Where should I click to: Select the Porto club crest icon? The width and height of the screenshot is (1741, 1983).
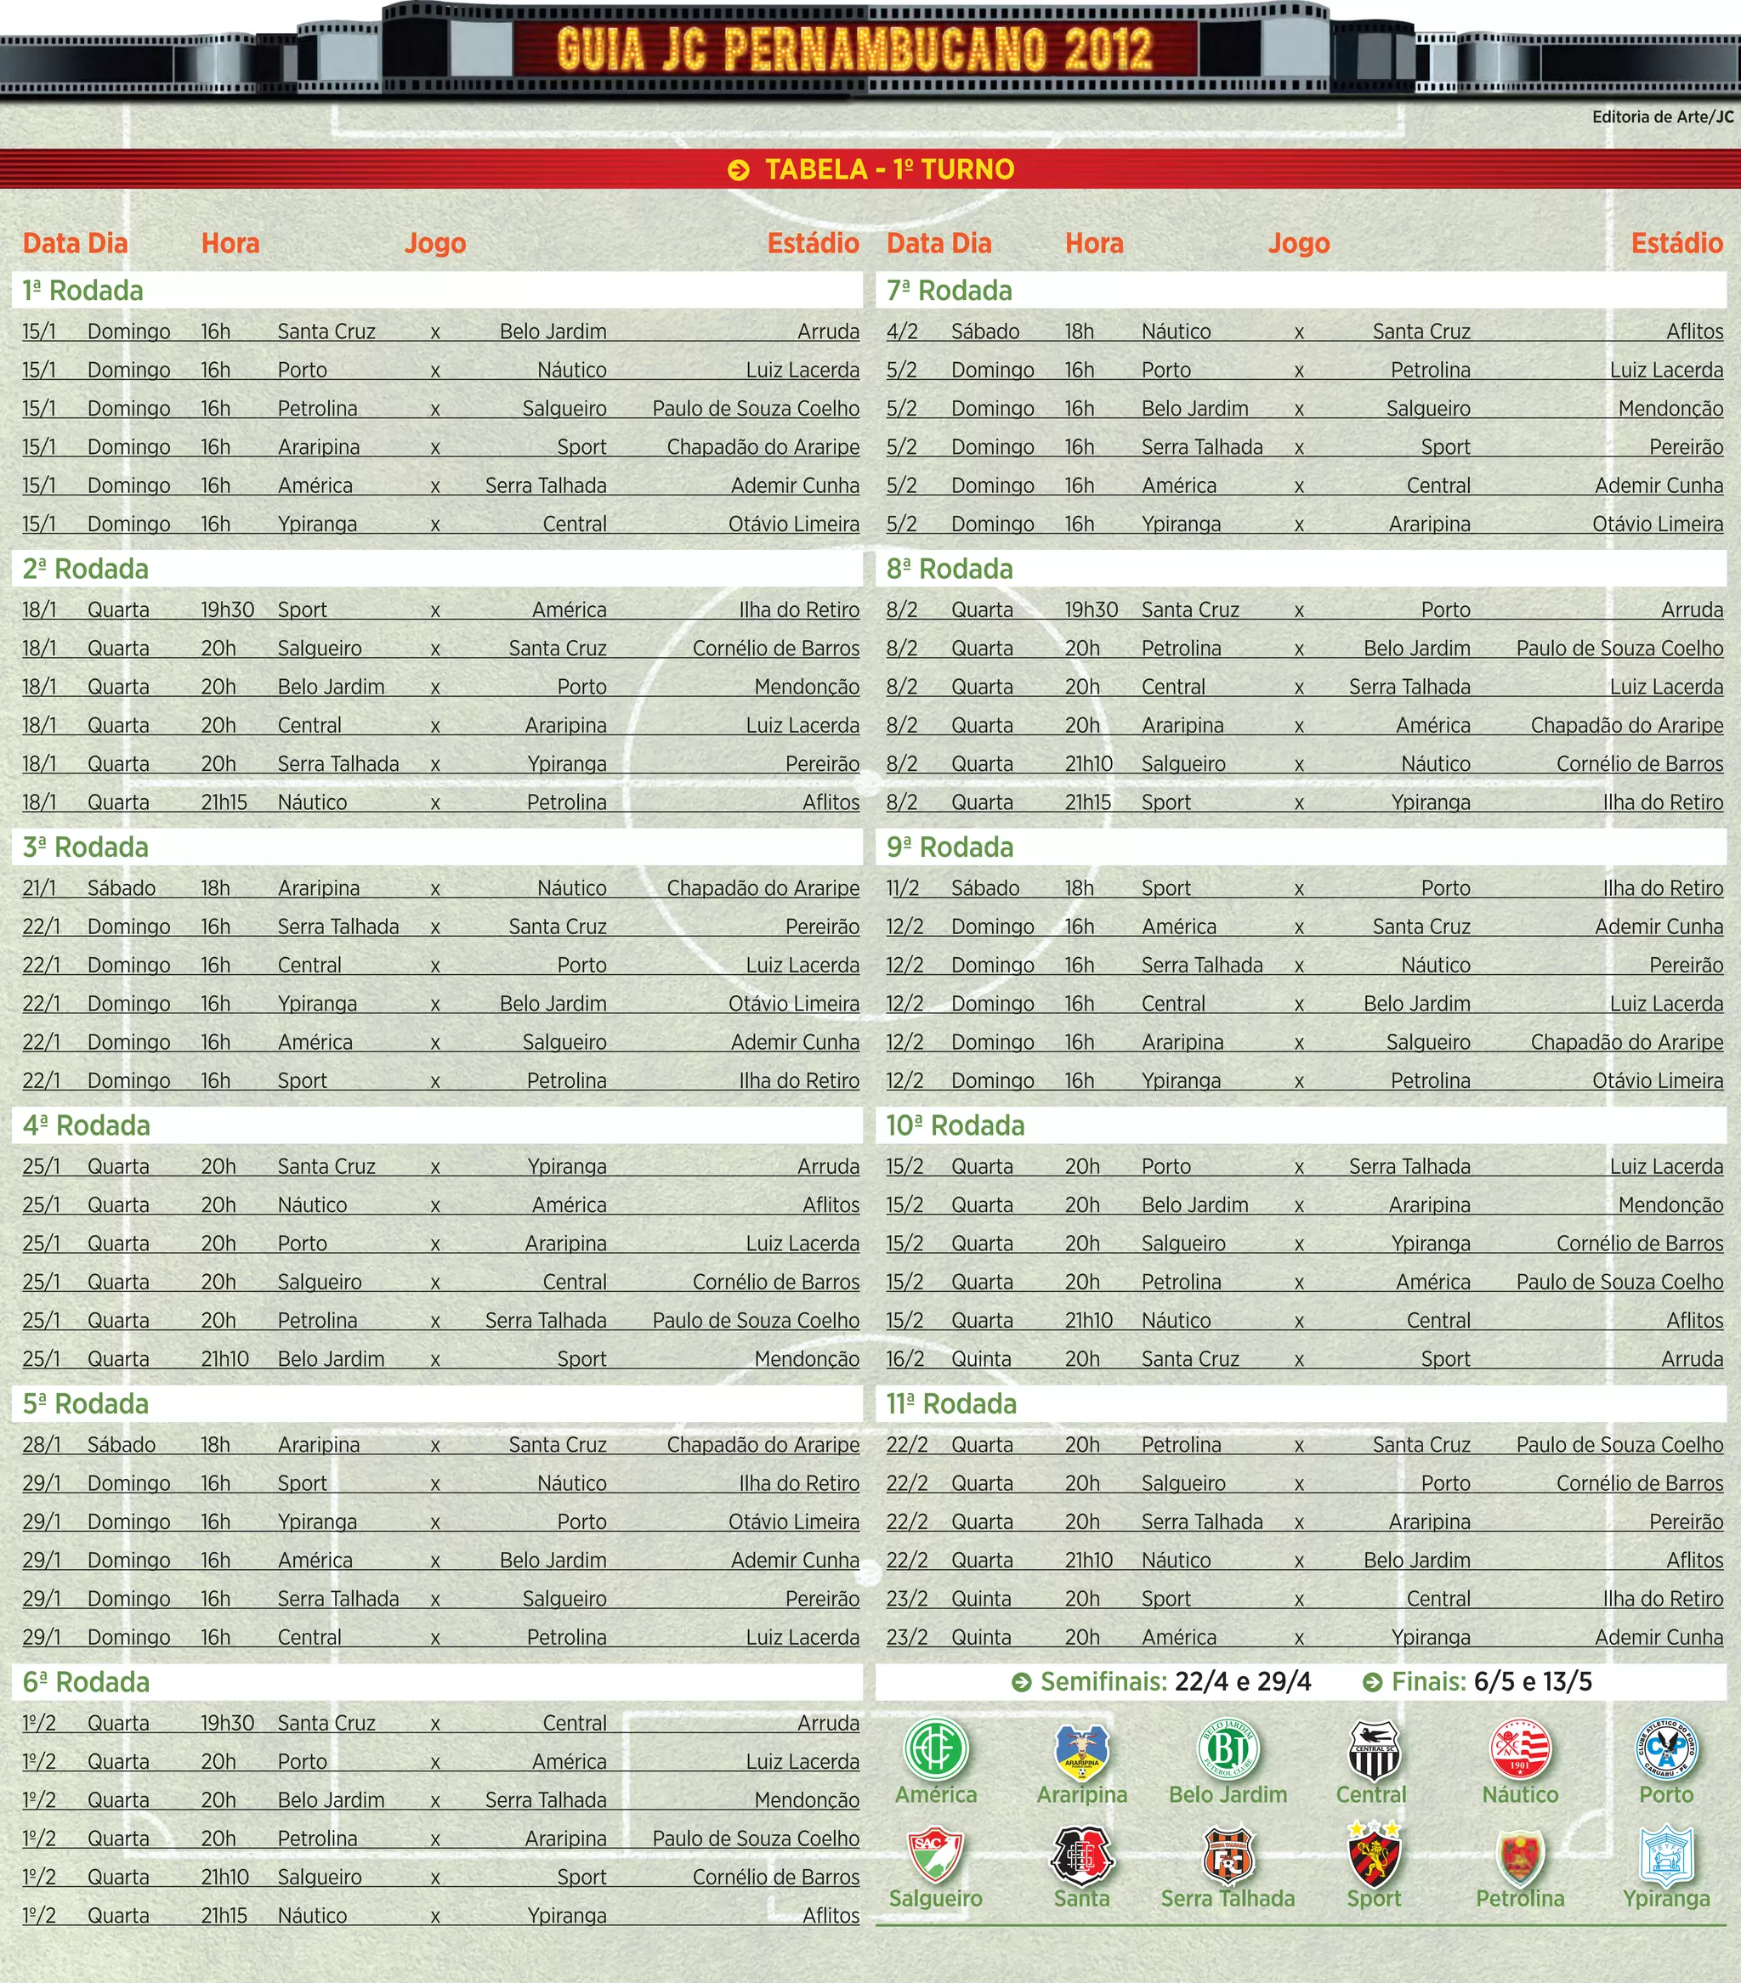tap(1665, 1748)
